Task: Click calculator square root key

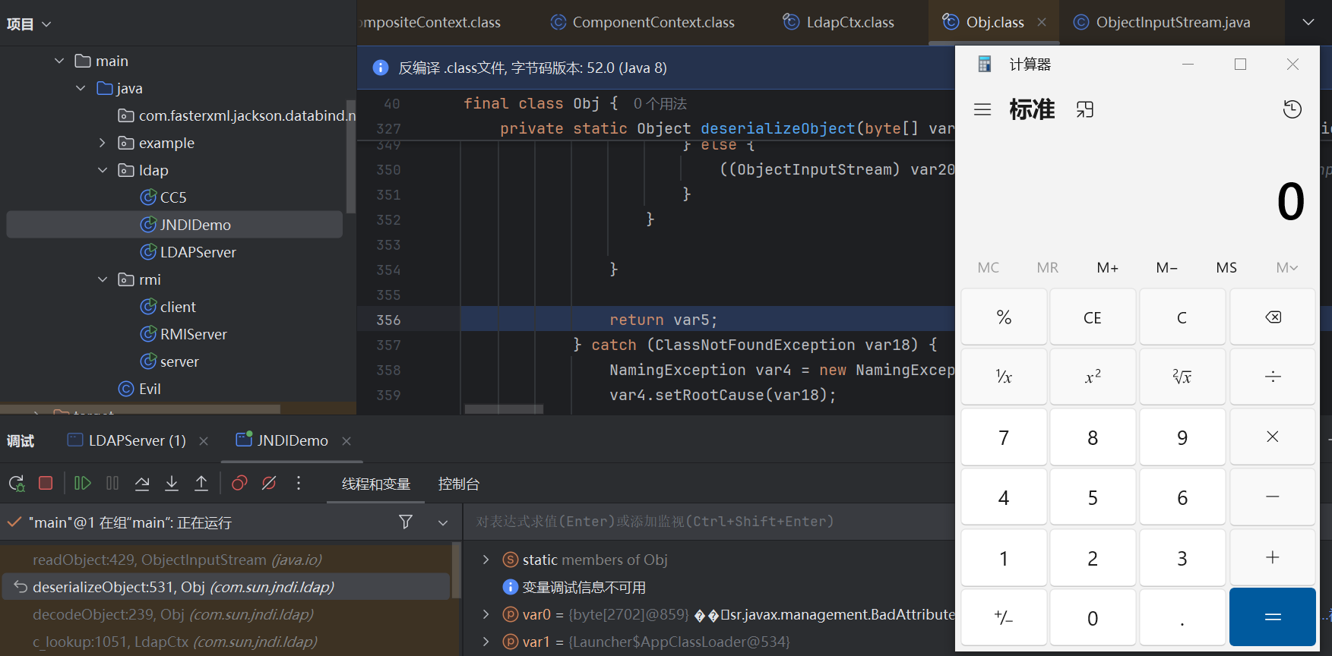Action: click(x=1182, y=377)
